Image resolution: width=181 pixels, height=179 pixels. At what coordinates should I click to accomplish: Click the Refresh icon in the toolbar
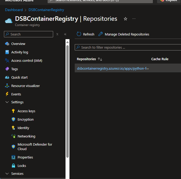[x=79, y=34]
